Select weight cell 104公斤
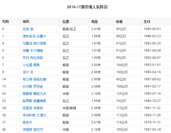The image size is (171, 133). pos(122,65)
